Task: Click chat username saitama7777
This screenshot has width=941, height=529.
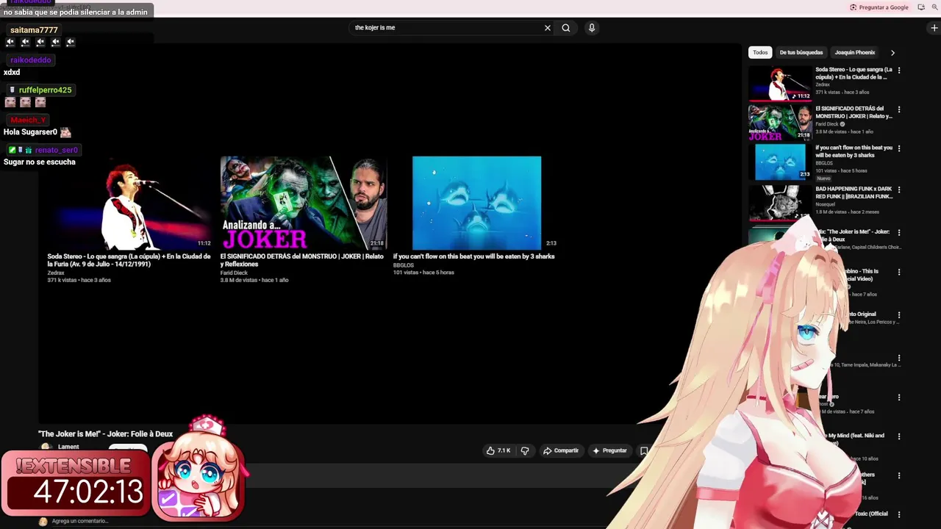Action: click(x=34, y=30)
